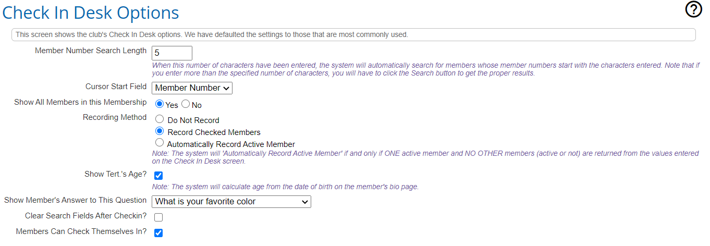Screen dimensions: 710x246
Task: Click the Cursor Start Field label
Action: click(x=116, y=87)
